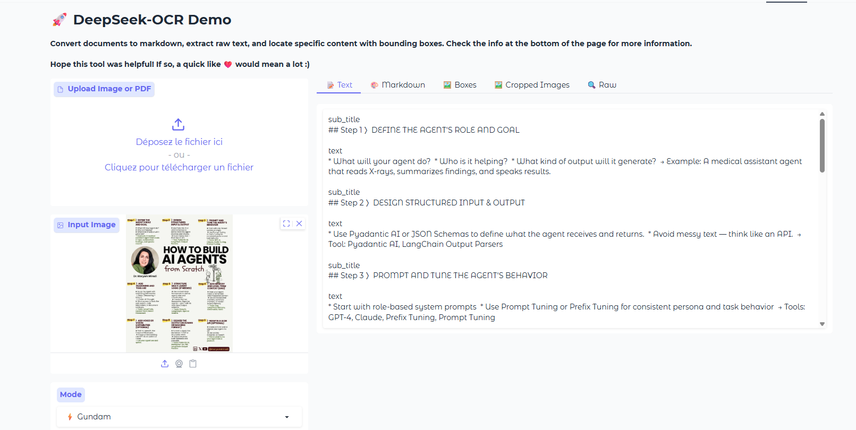This screenshot has width=856, height=430.
Task: Click the 'Déposez le fichier ici' drop area text
Action: point(179,142)
